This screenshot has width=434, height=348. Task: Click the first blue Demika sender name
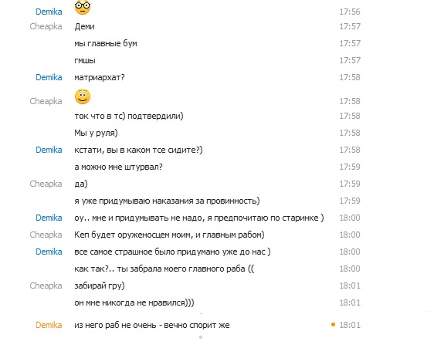click(49, 12)
